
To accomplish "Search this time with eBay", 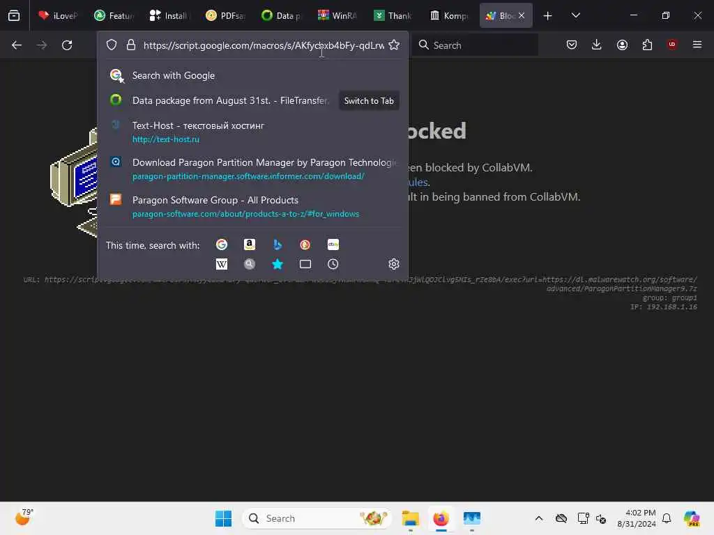I will tap(333, 245).
